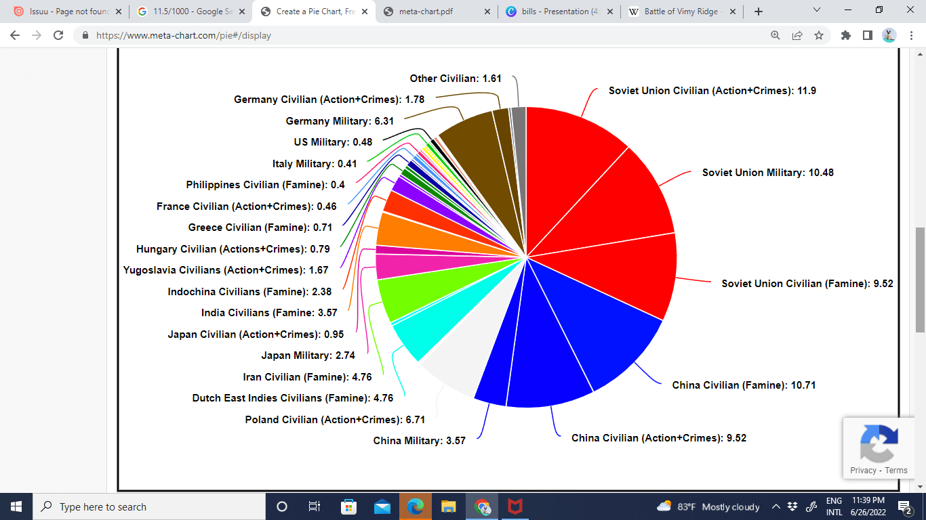
Task: Open Task View from the taskbar
Action: tap(314, 506)
